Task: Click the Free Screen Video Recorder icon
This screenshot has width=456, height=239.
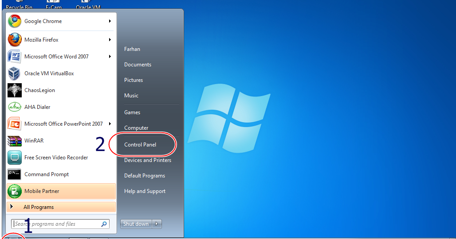Action: click(15, 158)
